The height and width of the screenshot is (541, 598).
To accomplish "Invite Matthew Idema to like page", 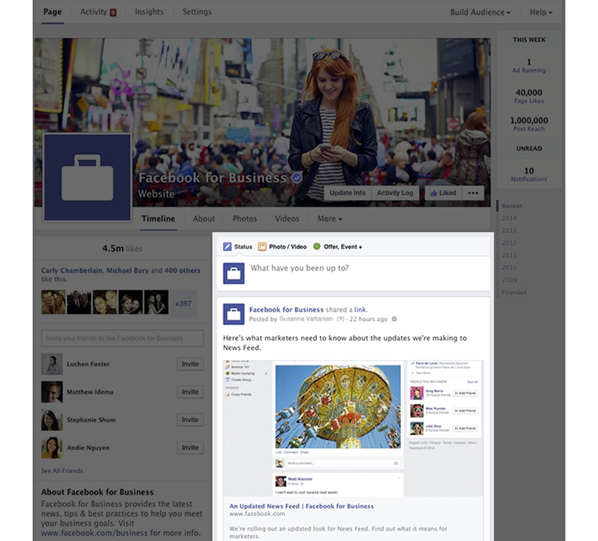I will pyautogui.click(x=190, y=392).
